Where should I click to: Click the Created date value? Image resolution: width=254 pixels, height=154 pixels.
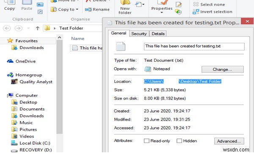pyautogui.click(x=167, y=111)
